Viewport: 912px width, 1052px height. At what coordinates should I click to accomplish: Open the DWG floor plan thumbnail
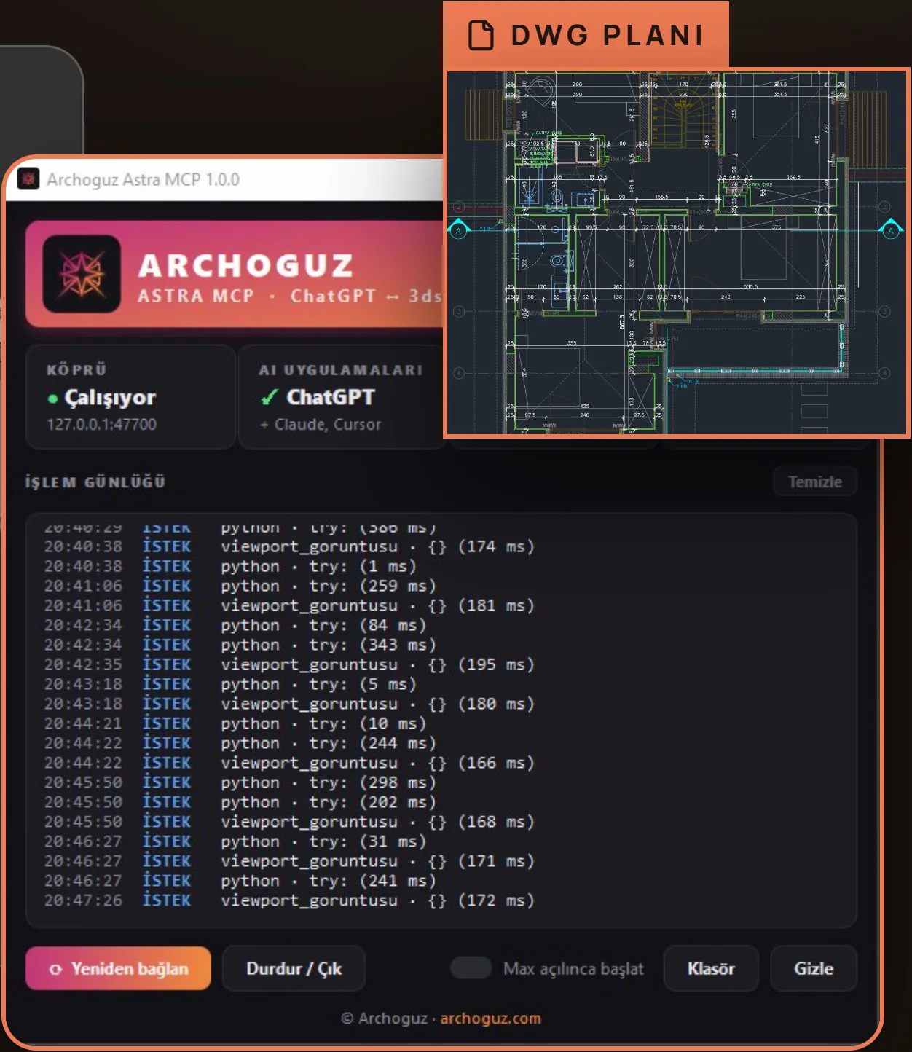point(677,253)
